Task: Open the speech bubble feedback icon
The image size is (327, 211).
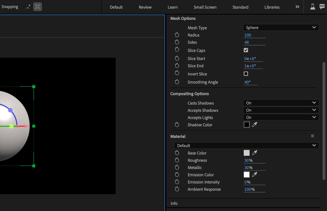Action: tap(322, 7)
